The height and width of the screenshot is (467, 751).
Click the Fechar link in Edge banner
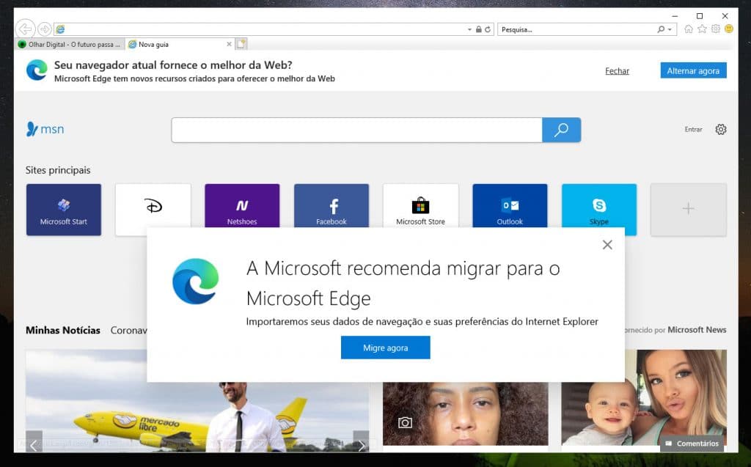pyautogui.click(x=617, y=71)
